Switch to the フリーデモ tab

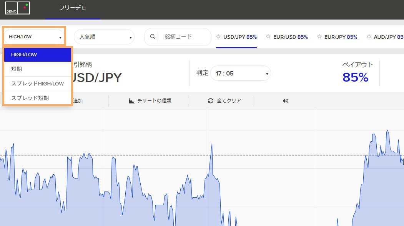(x=73, y=8)
